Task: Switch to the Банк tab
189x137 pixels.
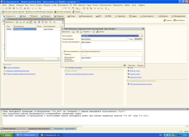Action: (23, 16)
